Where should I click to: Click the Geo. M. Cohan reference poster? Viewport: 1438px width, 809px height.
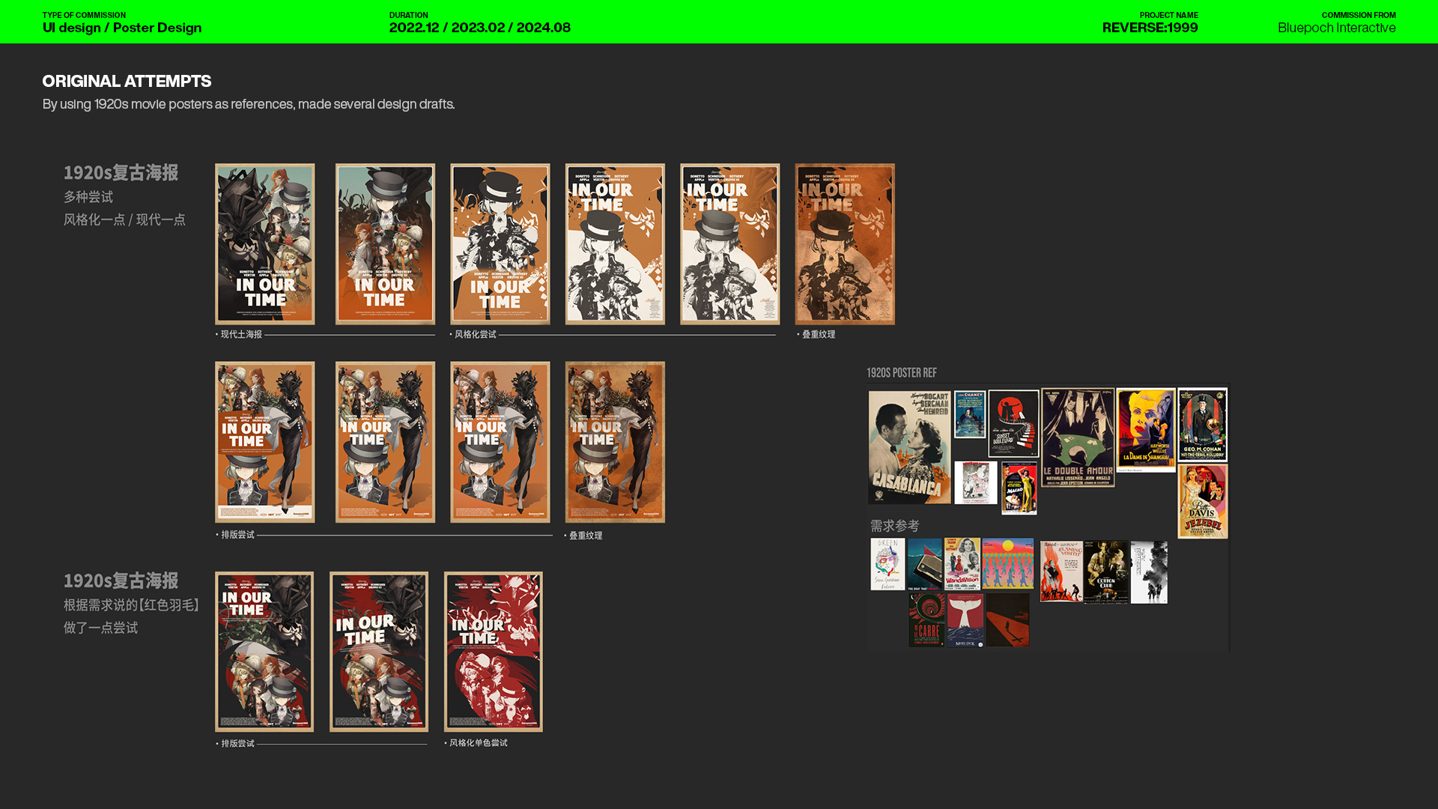point(1202,424)
